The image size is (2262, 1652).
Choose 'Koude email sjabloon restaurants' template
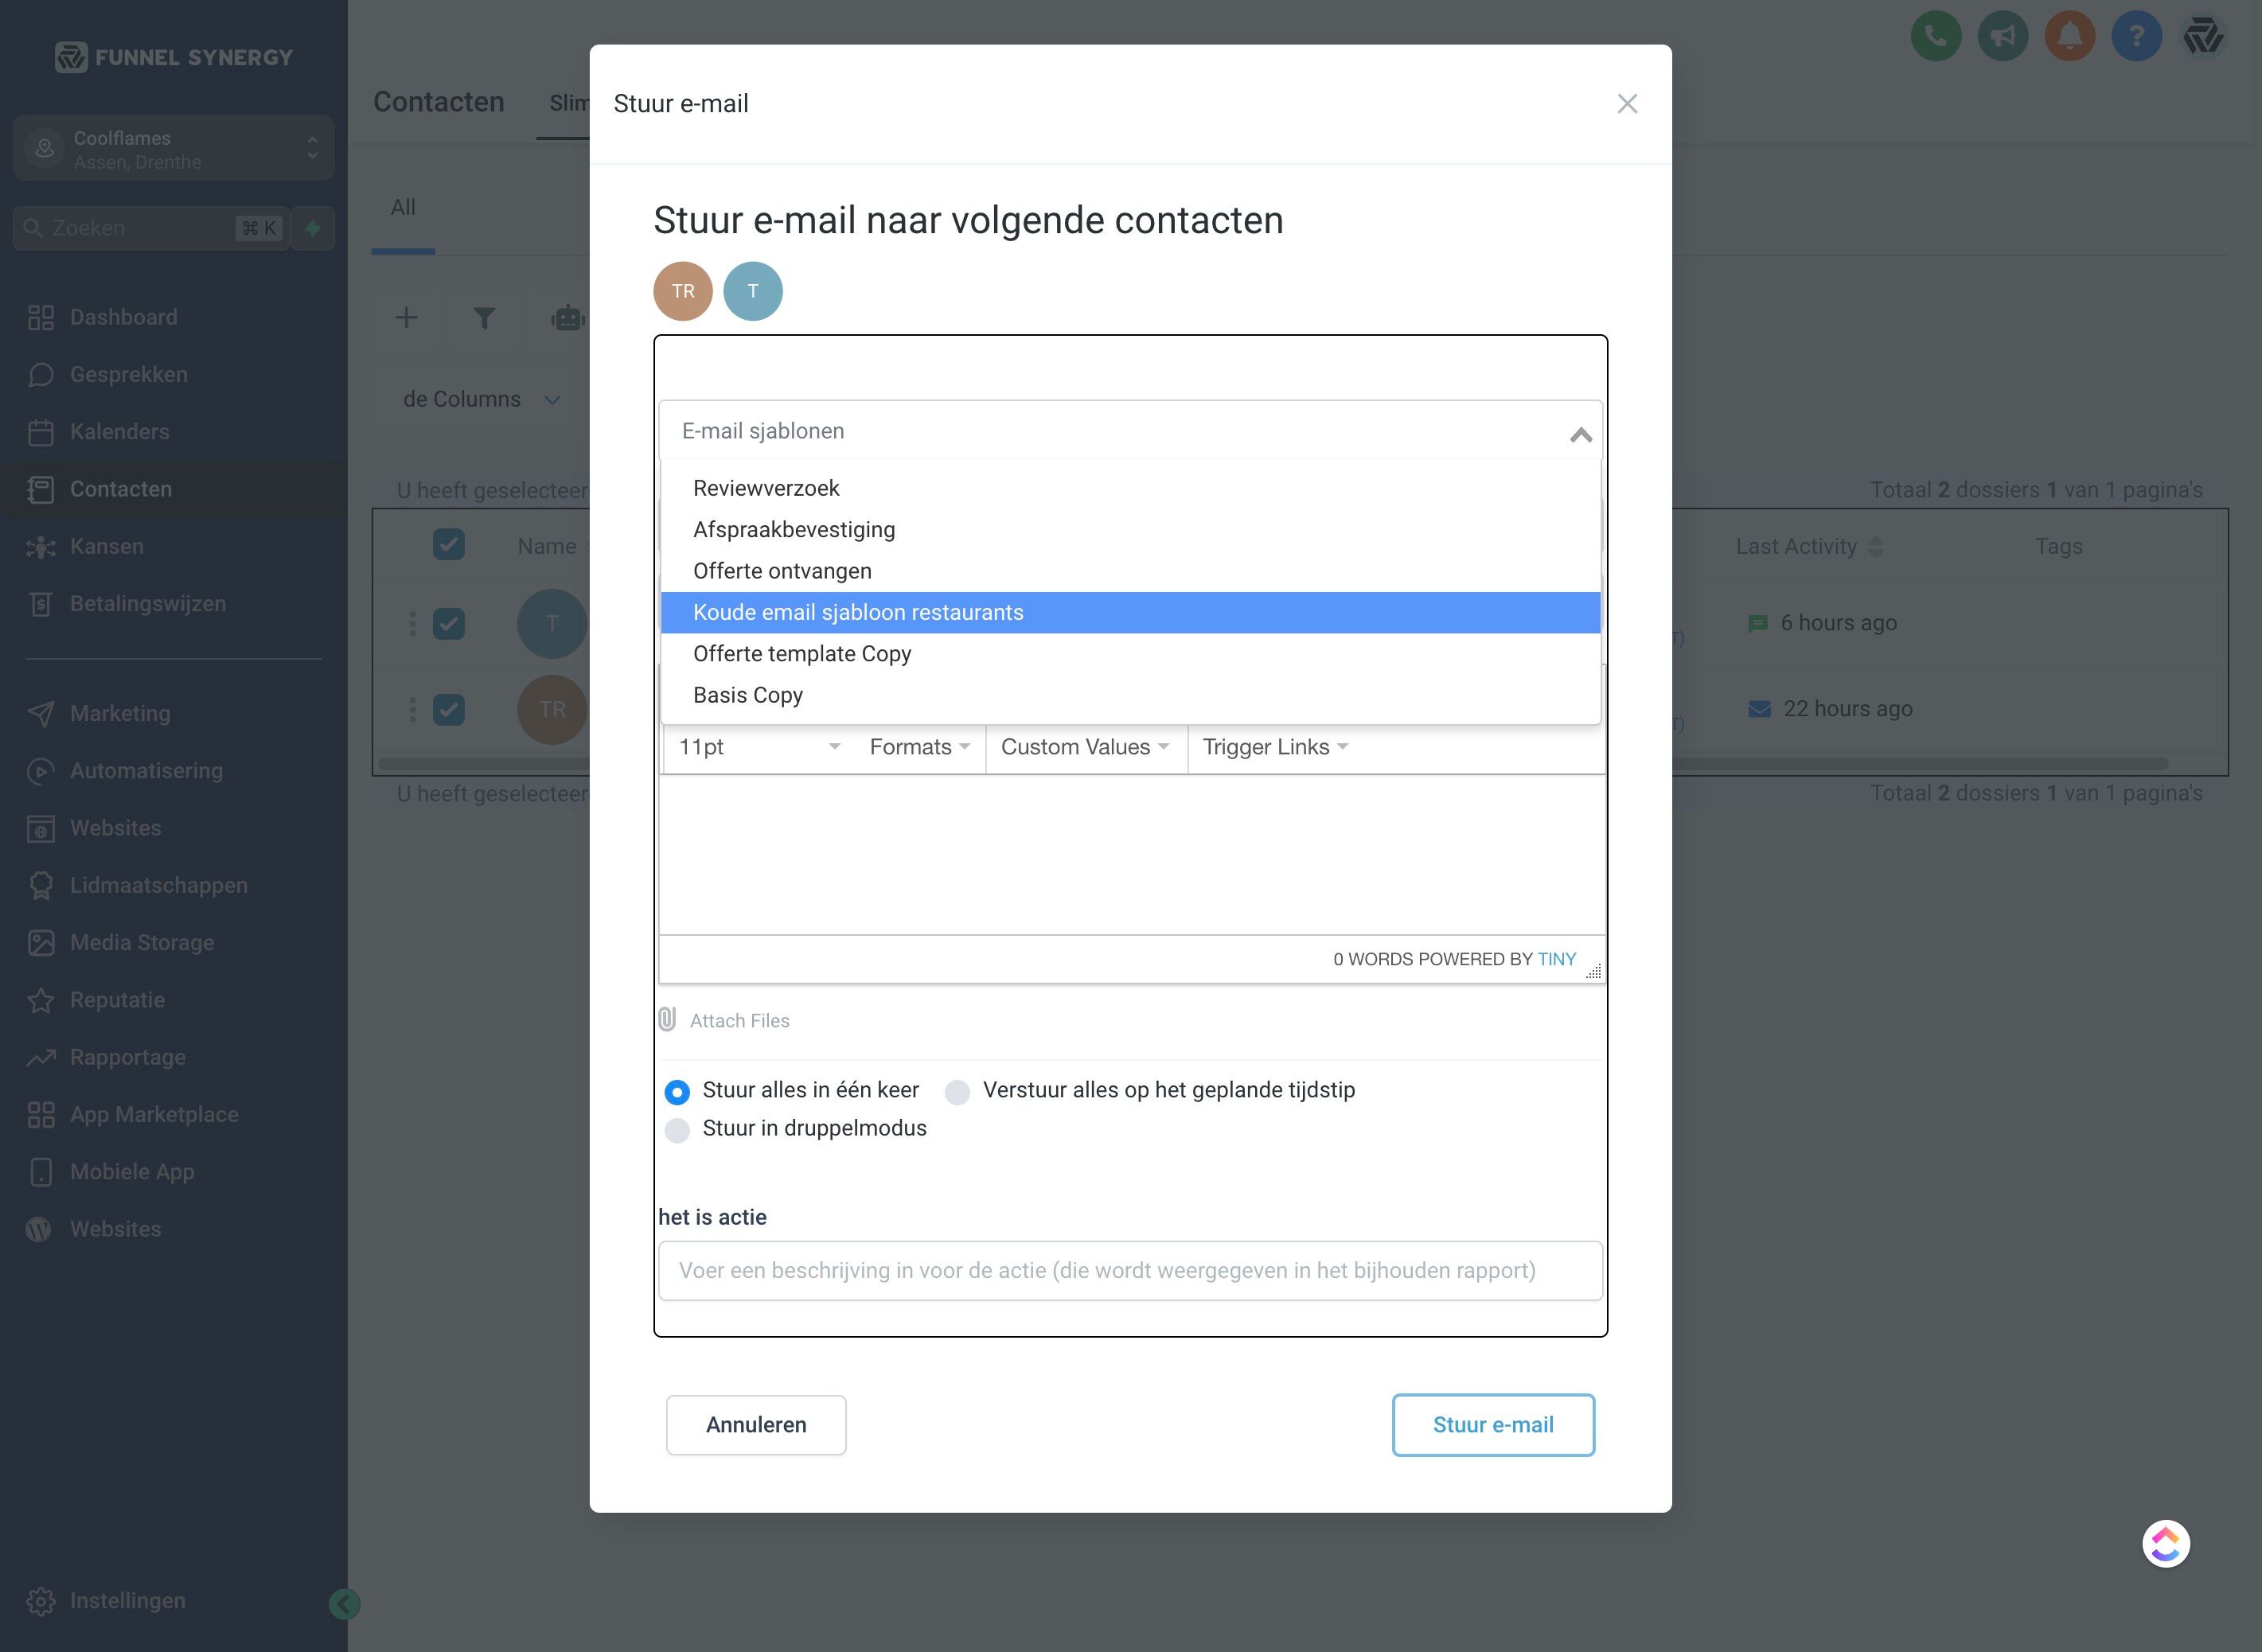858,612
